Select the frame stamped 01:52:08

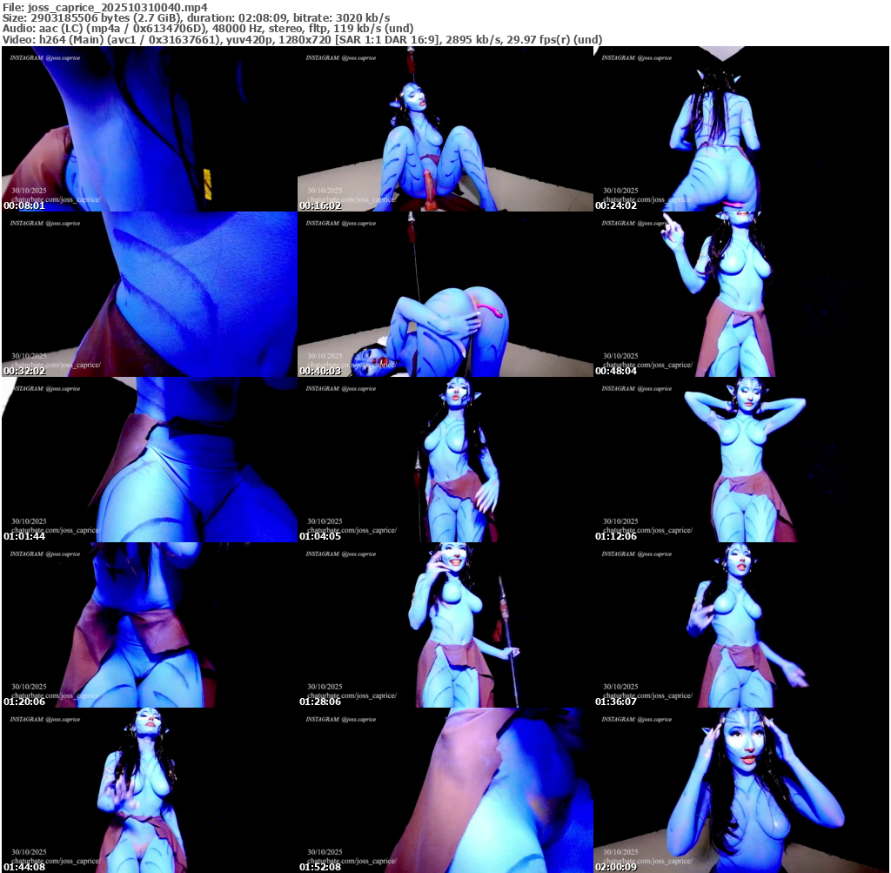click(x=445, y=790)
